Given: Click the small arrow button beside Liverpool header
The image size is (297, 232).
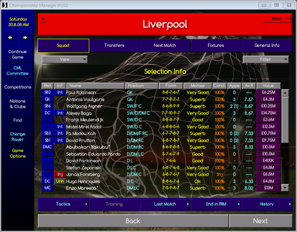Looking at the screenshot, I should pos(43,19).
